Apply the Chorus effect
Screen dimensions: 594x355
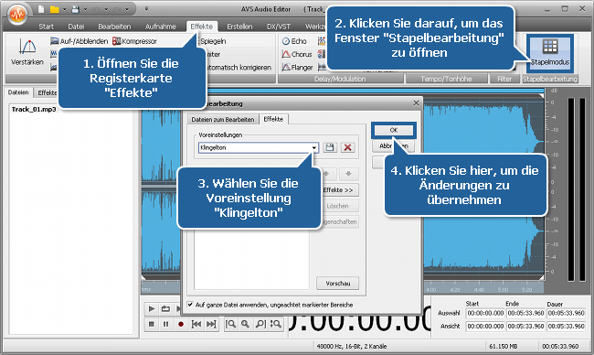click(x=297, y=54)
